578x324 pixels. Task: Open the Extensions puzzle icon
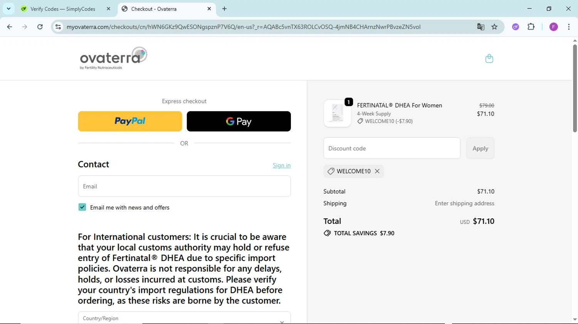[531, 27]
